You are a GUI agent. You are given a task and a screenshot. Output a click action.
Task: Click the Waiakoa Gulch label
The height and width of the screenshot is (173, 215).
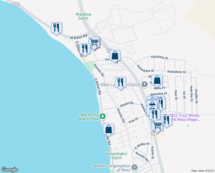83,16
